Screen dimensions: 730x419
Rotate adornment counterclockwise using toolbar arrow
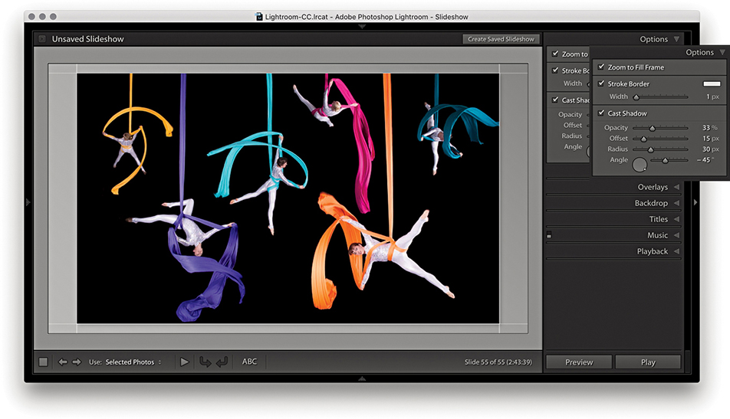coord(205,362)
